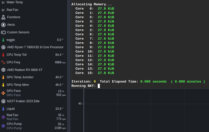The width and height of the screenshot is (209, 132).
Task: Click the 4868 Mhz frequency value
Action: 60,62
